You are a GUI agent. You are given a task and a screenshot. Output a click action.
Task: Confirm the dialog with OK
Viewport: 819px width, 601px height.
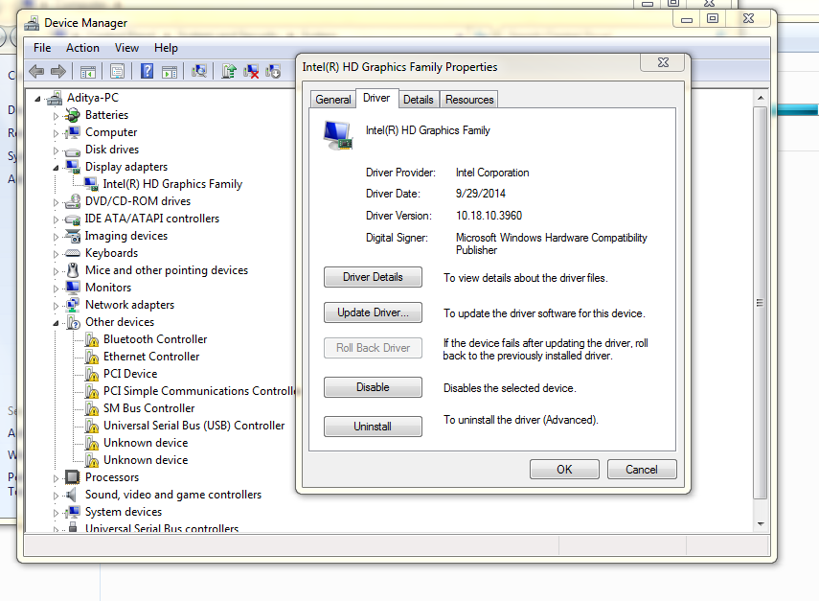click(x=564, y=470)
